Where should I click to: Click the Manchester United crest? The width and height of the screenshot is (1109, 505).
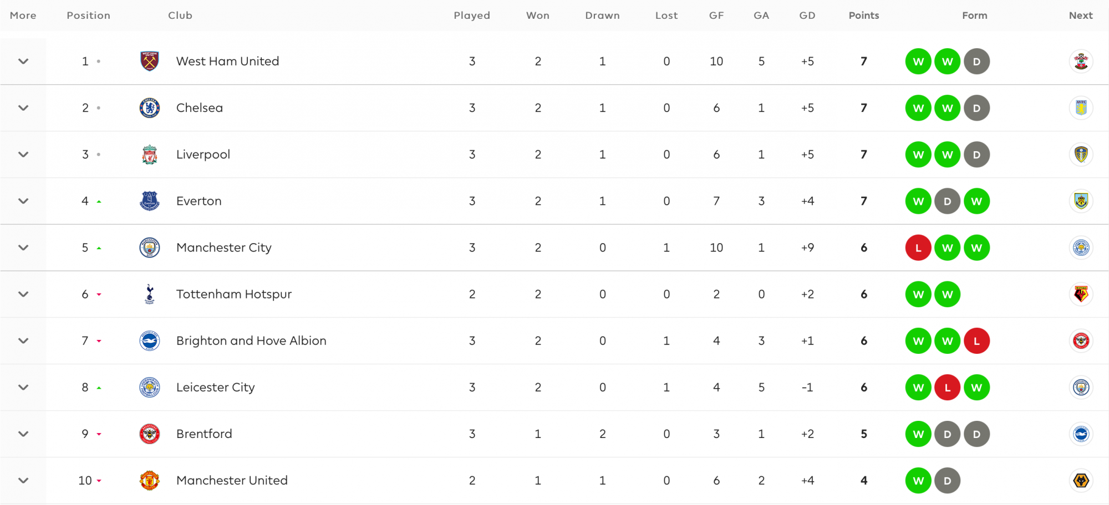pos(150,480)
